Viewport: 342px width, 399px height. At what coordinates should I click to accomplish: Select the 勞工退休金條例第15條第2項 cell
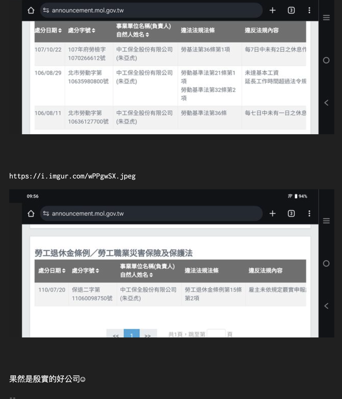coord(213,294)
